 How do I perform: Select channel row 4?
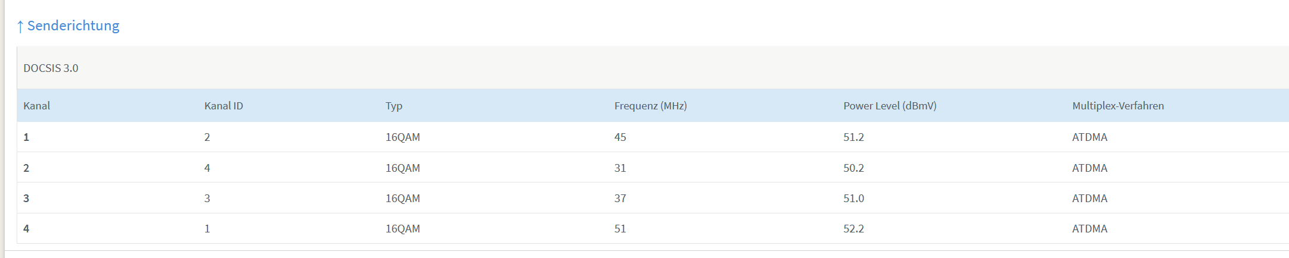click(x=653, y=228)
